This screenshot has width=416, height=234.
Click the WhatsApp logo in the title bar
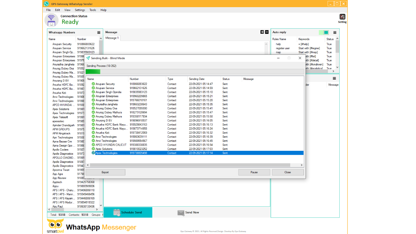click(x=46, y=4)
